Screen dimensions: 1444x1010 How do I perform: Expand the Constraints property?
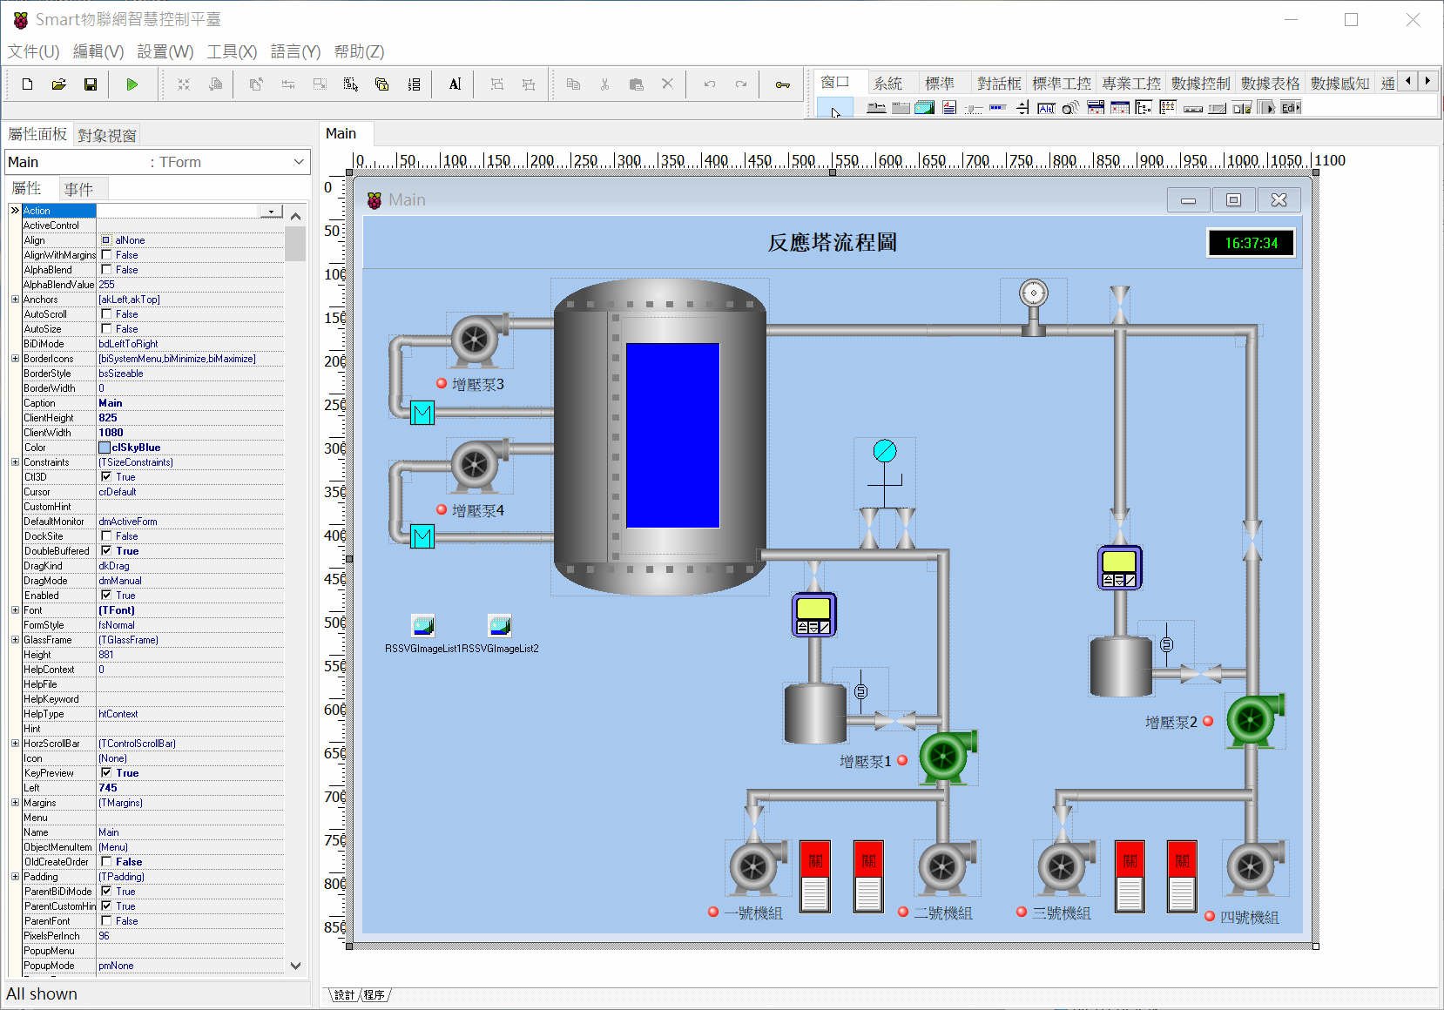point(15,462)
